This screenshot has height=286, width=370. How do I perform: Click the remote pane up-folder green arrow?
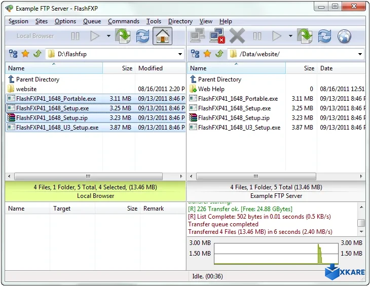coord(218,54)
